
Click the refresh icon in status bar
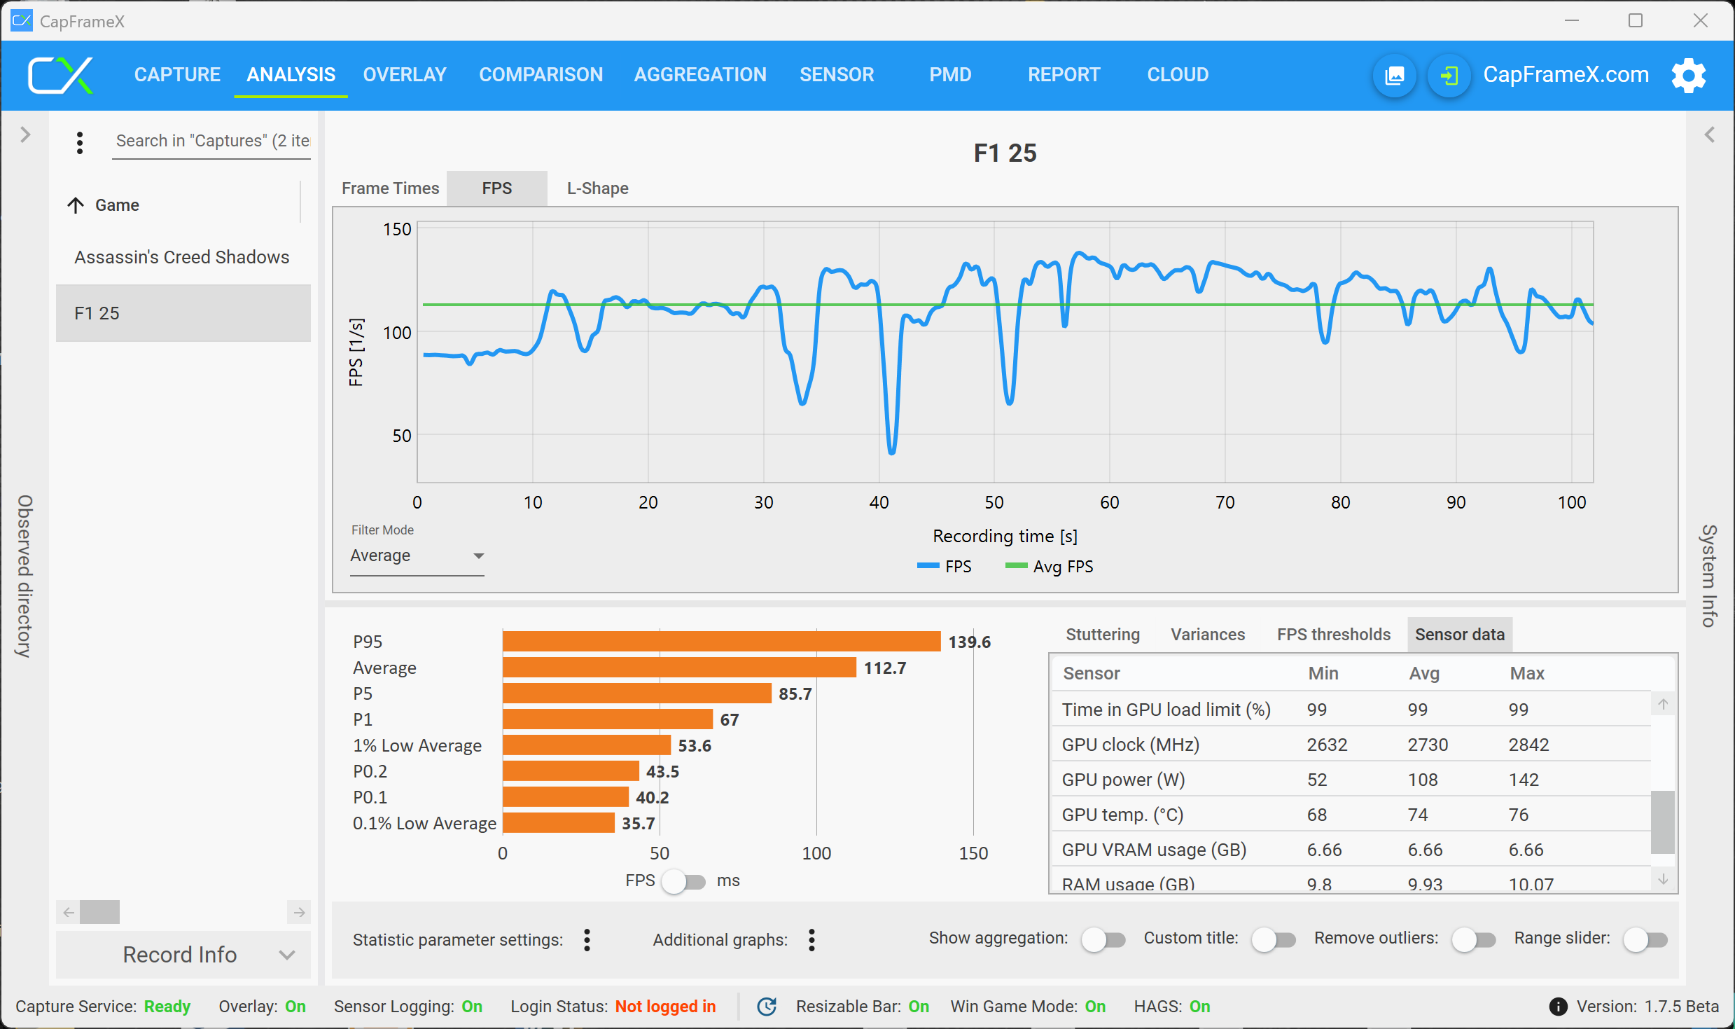[x=767, y=1006]
